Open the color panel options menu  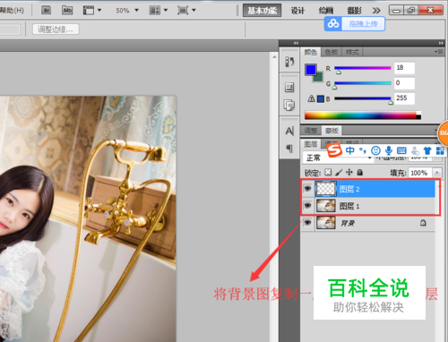click(439, 52)
